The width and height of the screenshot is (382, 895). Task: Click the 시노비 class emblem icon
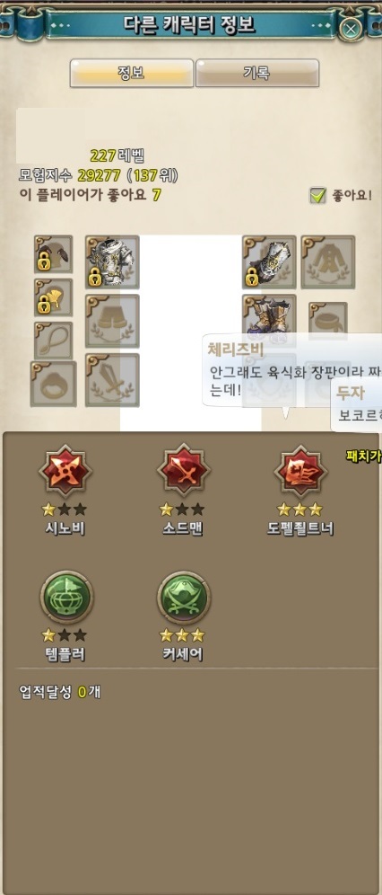point(65,472)
